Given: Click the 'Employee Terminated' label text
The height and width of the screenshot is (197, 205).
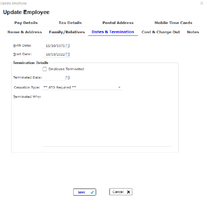Looking at the screenshot, I should click(x=66, y=69).
